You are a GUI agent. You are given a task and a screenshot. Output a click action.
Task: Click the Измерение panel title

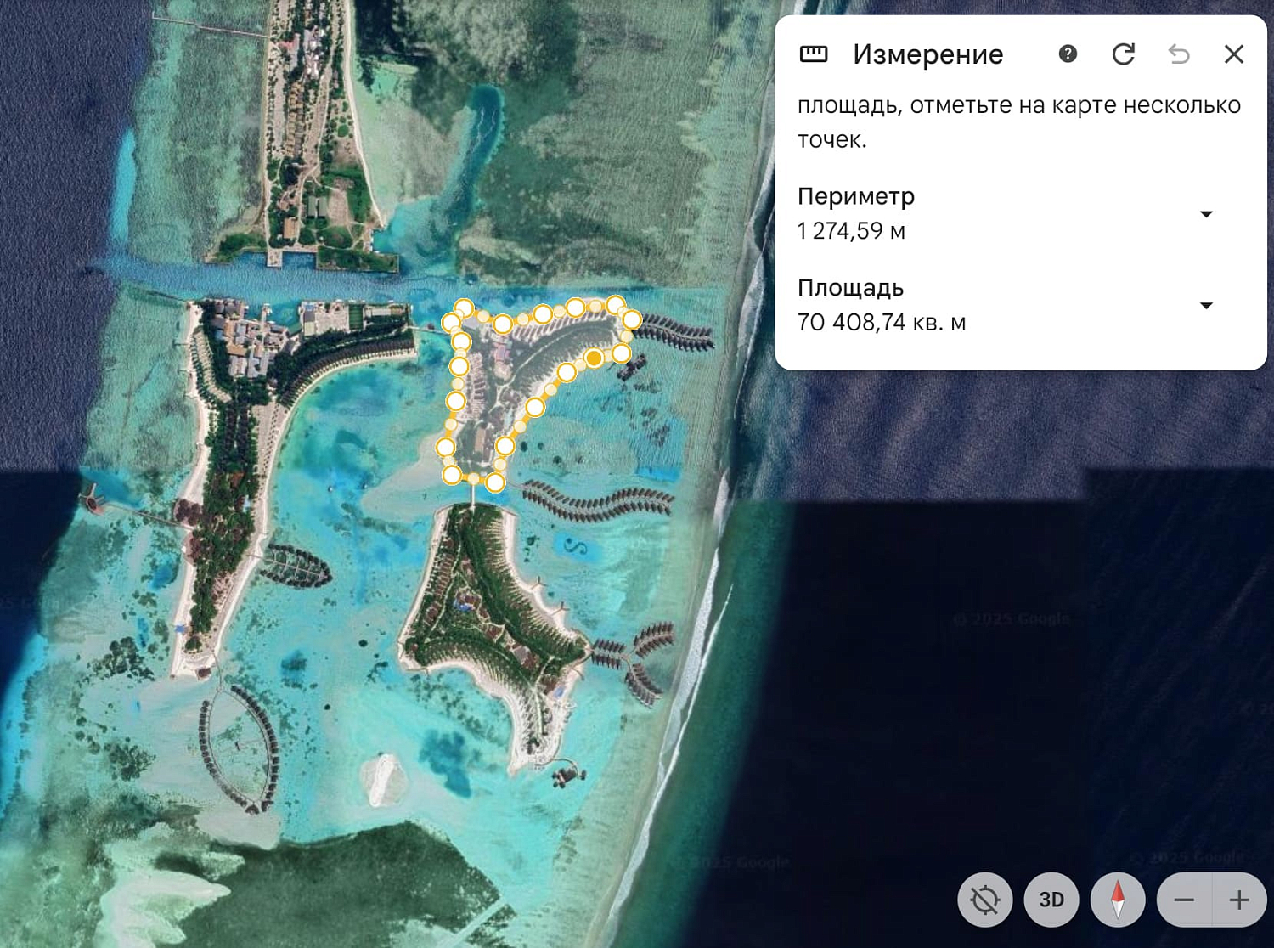coord(927,54)
